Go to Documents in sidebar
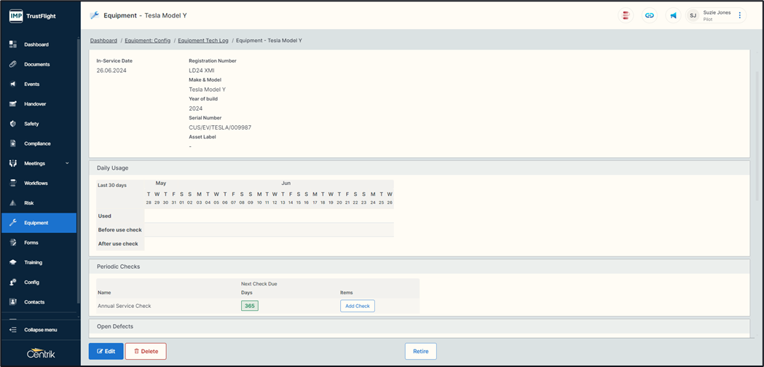This screenshot has height=367, width=764. (x=37, y=64)
